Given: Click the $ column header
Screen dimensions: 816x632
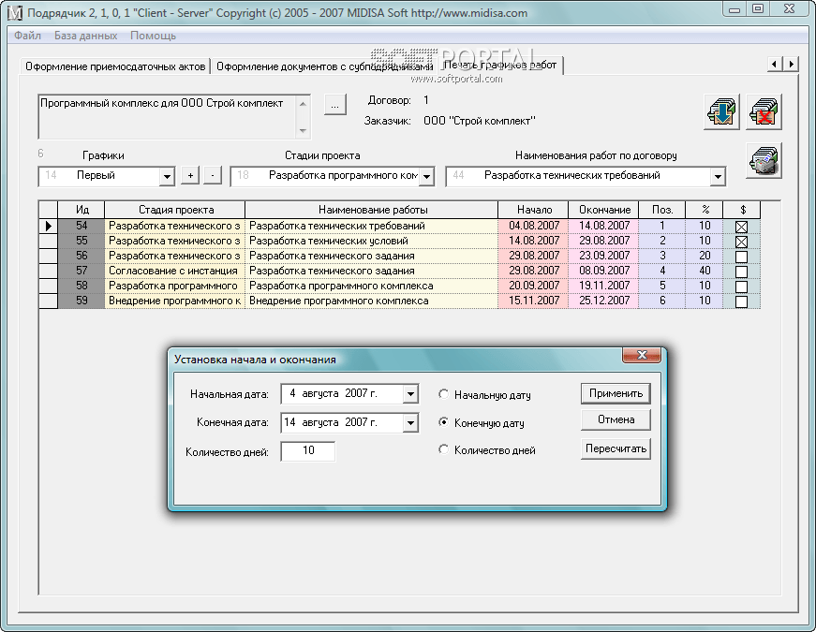Looking at the screenshot, I should 742,210.
